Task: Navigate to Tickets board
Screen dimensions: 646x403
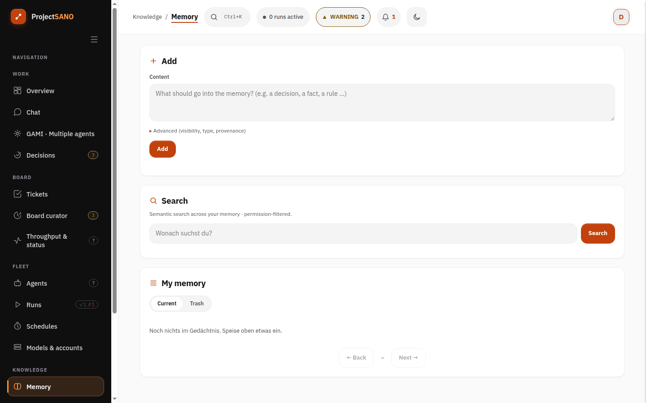Action: (56, 194)
